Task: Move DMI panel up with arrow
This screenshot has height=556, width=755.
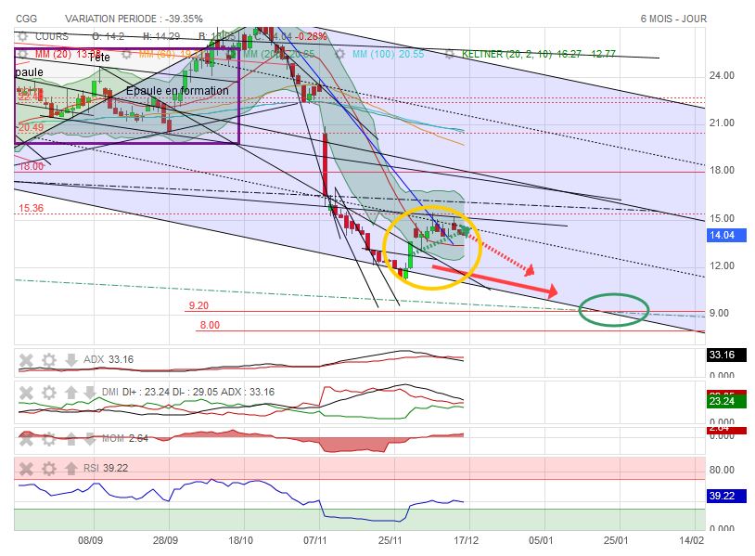Action: pos(71,393)
